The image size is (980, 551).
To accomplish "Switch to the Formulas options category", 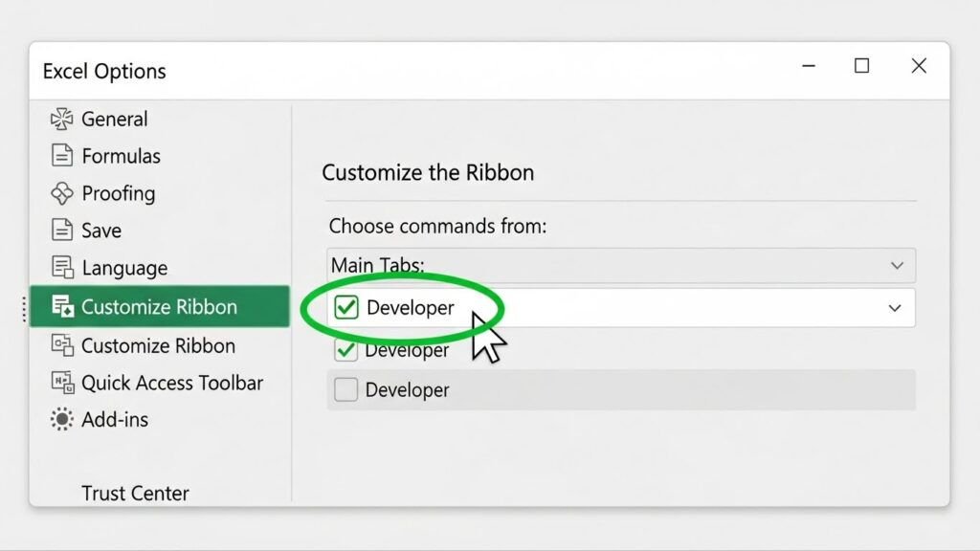I will [x=121, y=156].
